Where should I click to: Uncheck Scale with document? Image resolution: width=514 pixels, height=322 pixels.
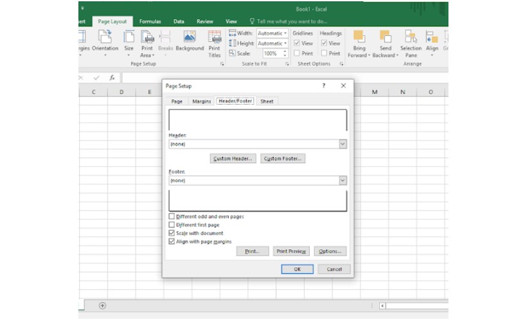tap(172, 233)
